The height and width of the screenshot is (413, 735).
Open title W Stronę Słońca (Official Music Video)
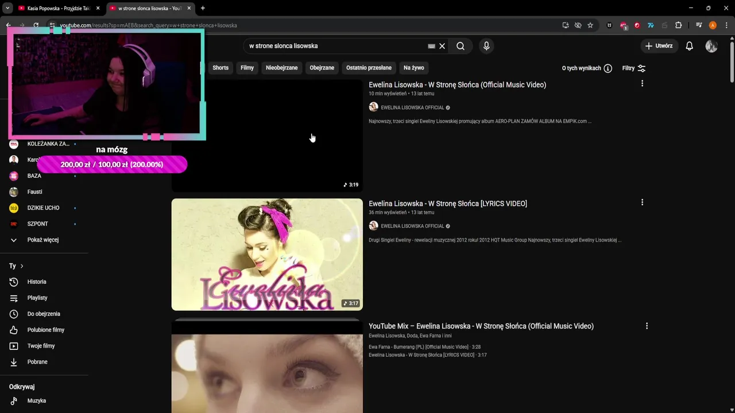pyautogui.click(x=457, y=85)
